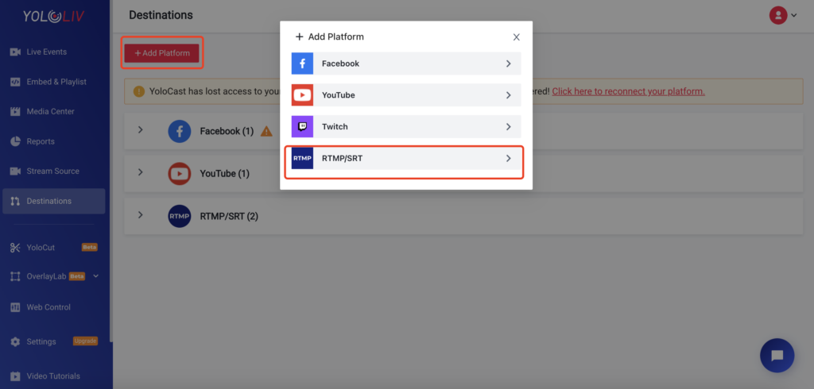The image size is (814, 389).
Task: Click the OverlayLab frame icon
Action: coord(15,276)
